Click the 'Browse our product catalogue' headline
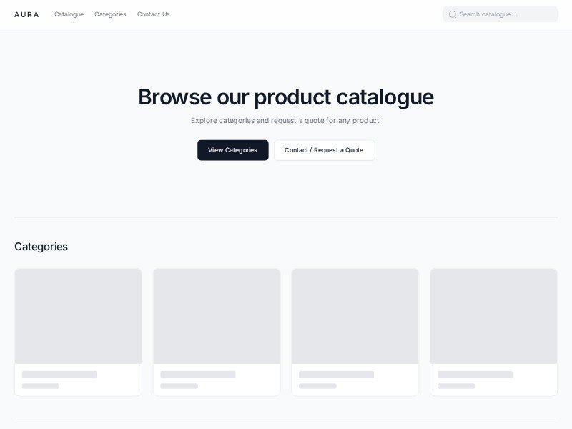 click(x=286, y=97)
